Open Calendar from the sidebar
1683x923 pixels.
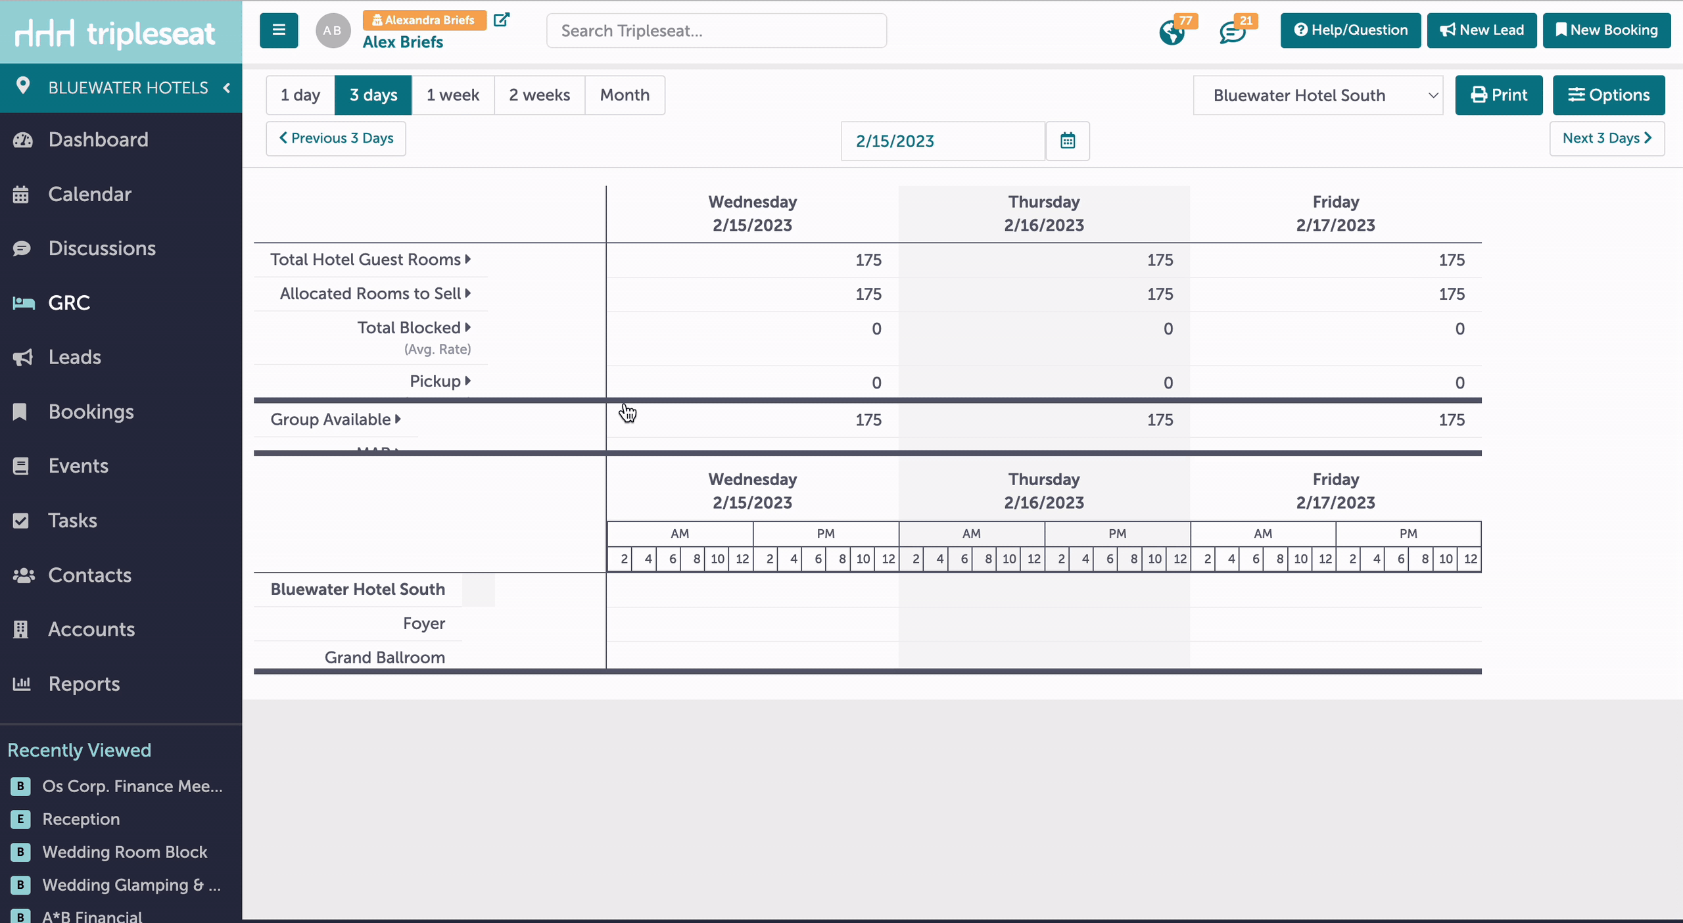[90, 195]
